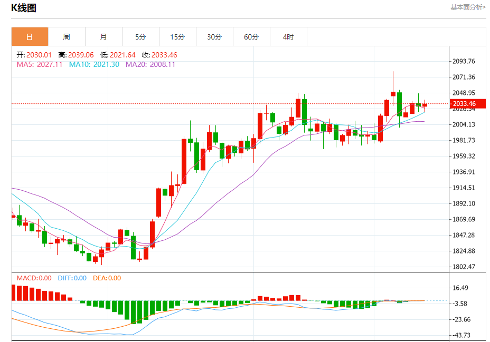Screen dimensions: 490x342
Task: Click the MA20: 2008.11 indicator label
Action: (150, 64)
